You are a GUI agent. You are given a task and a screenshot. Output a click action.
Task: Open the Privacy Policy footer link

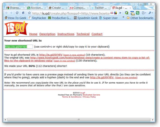pos(89,97)
